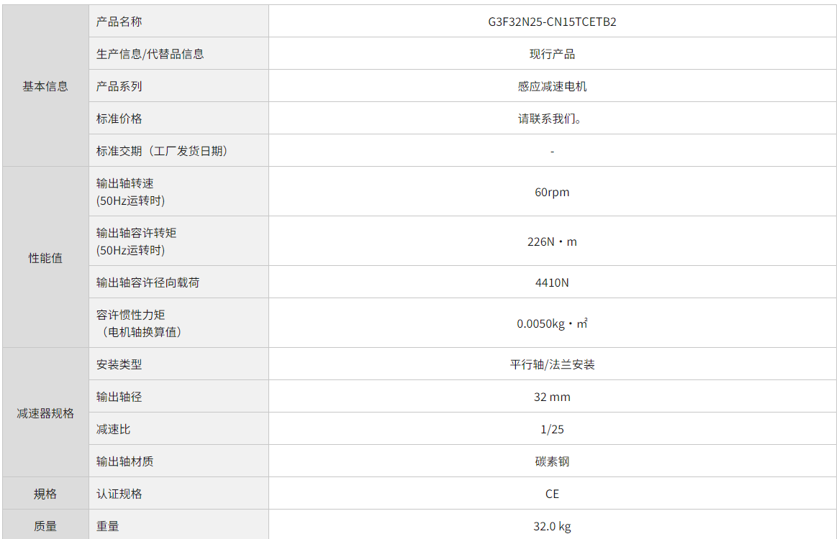Viewport: 839px width, 539px height.
Task: Click the 32 mm shaft diameter value
Action: click(552, 397)
